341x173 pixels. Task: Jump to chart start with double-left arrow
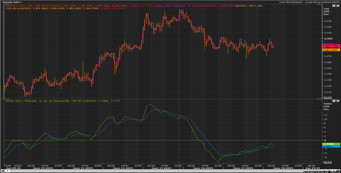(x=3, y=171)
